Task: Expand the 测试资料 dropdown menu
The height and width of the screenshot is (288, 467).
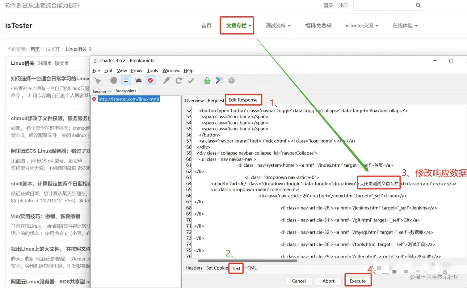Action: 278,26
